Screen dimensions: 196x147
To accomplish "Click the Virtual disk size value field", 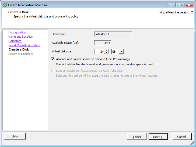I will (x=99, y=51).
